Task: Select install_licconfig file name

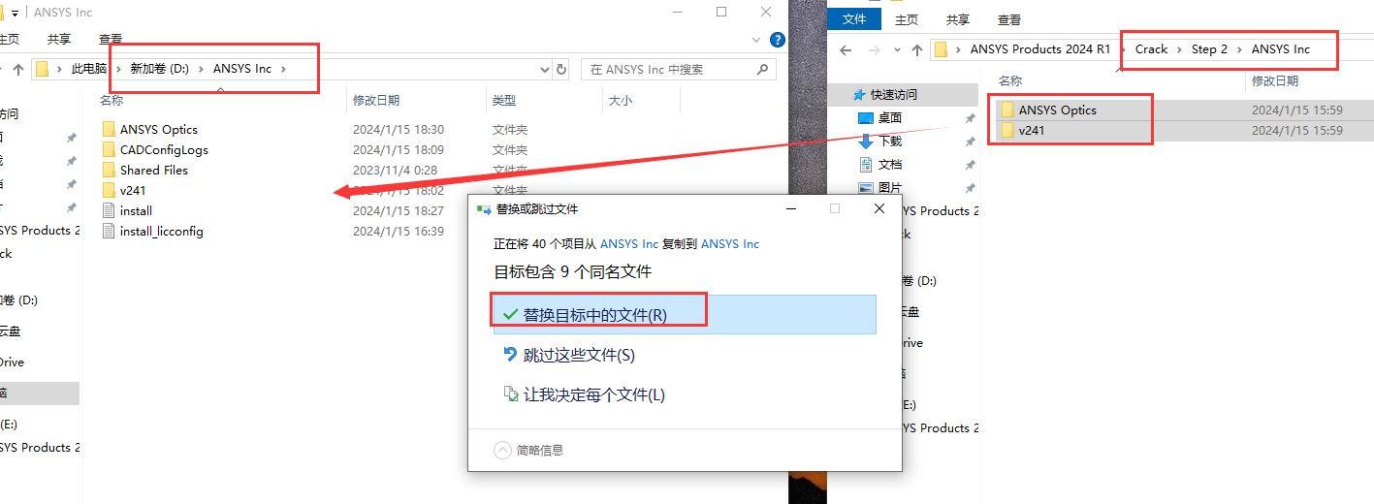Action: point(162,231)
